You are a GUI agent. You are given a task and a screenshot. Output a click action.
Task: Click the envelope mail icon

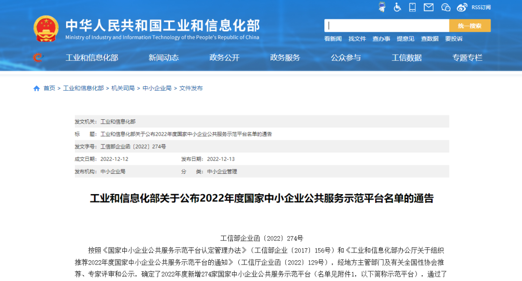(x=428, y=7)
